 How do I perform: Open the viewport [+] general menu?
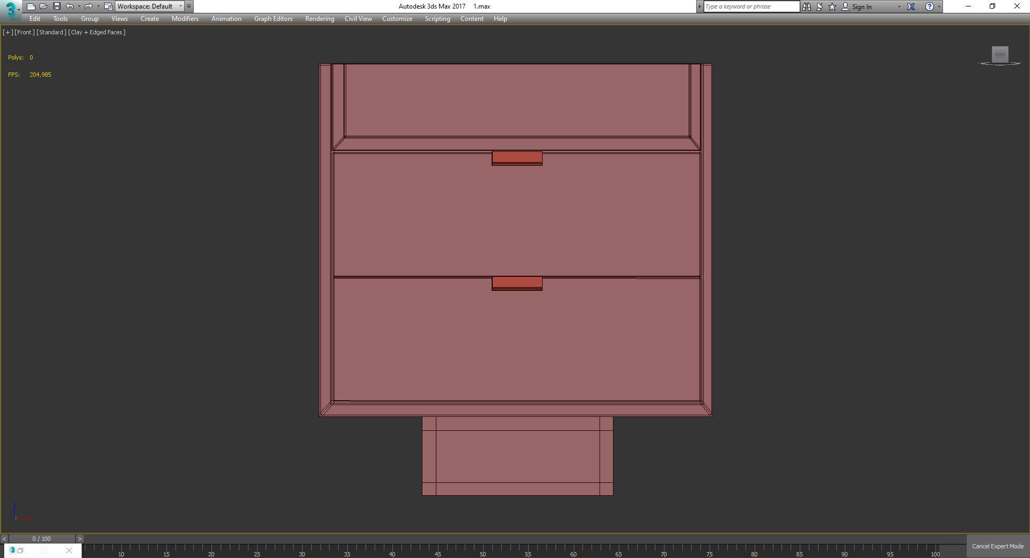[x=8, y=32]
